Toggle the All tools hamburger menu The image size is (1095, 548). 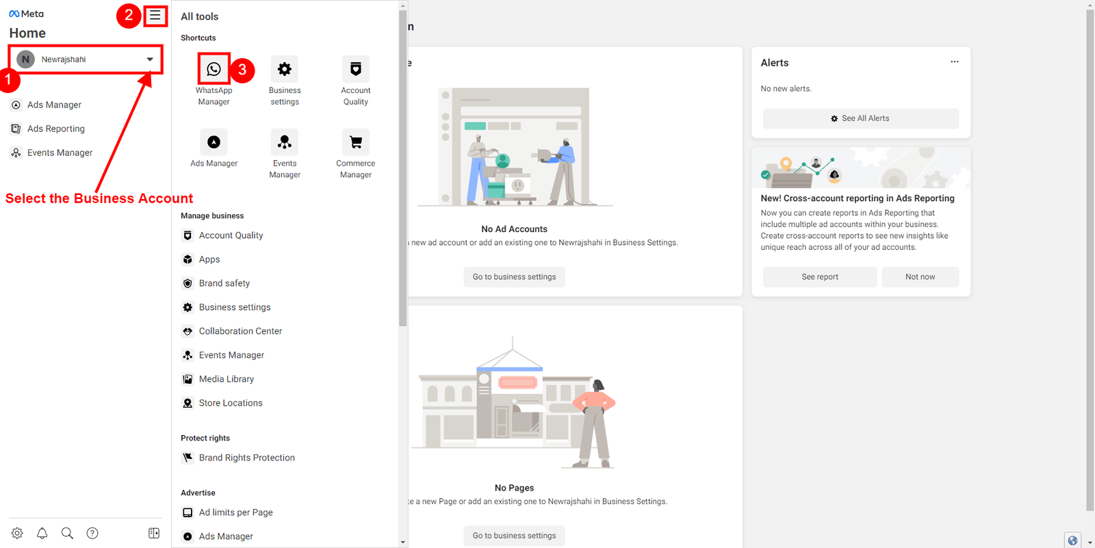[x=155, y=15]
